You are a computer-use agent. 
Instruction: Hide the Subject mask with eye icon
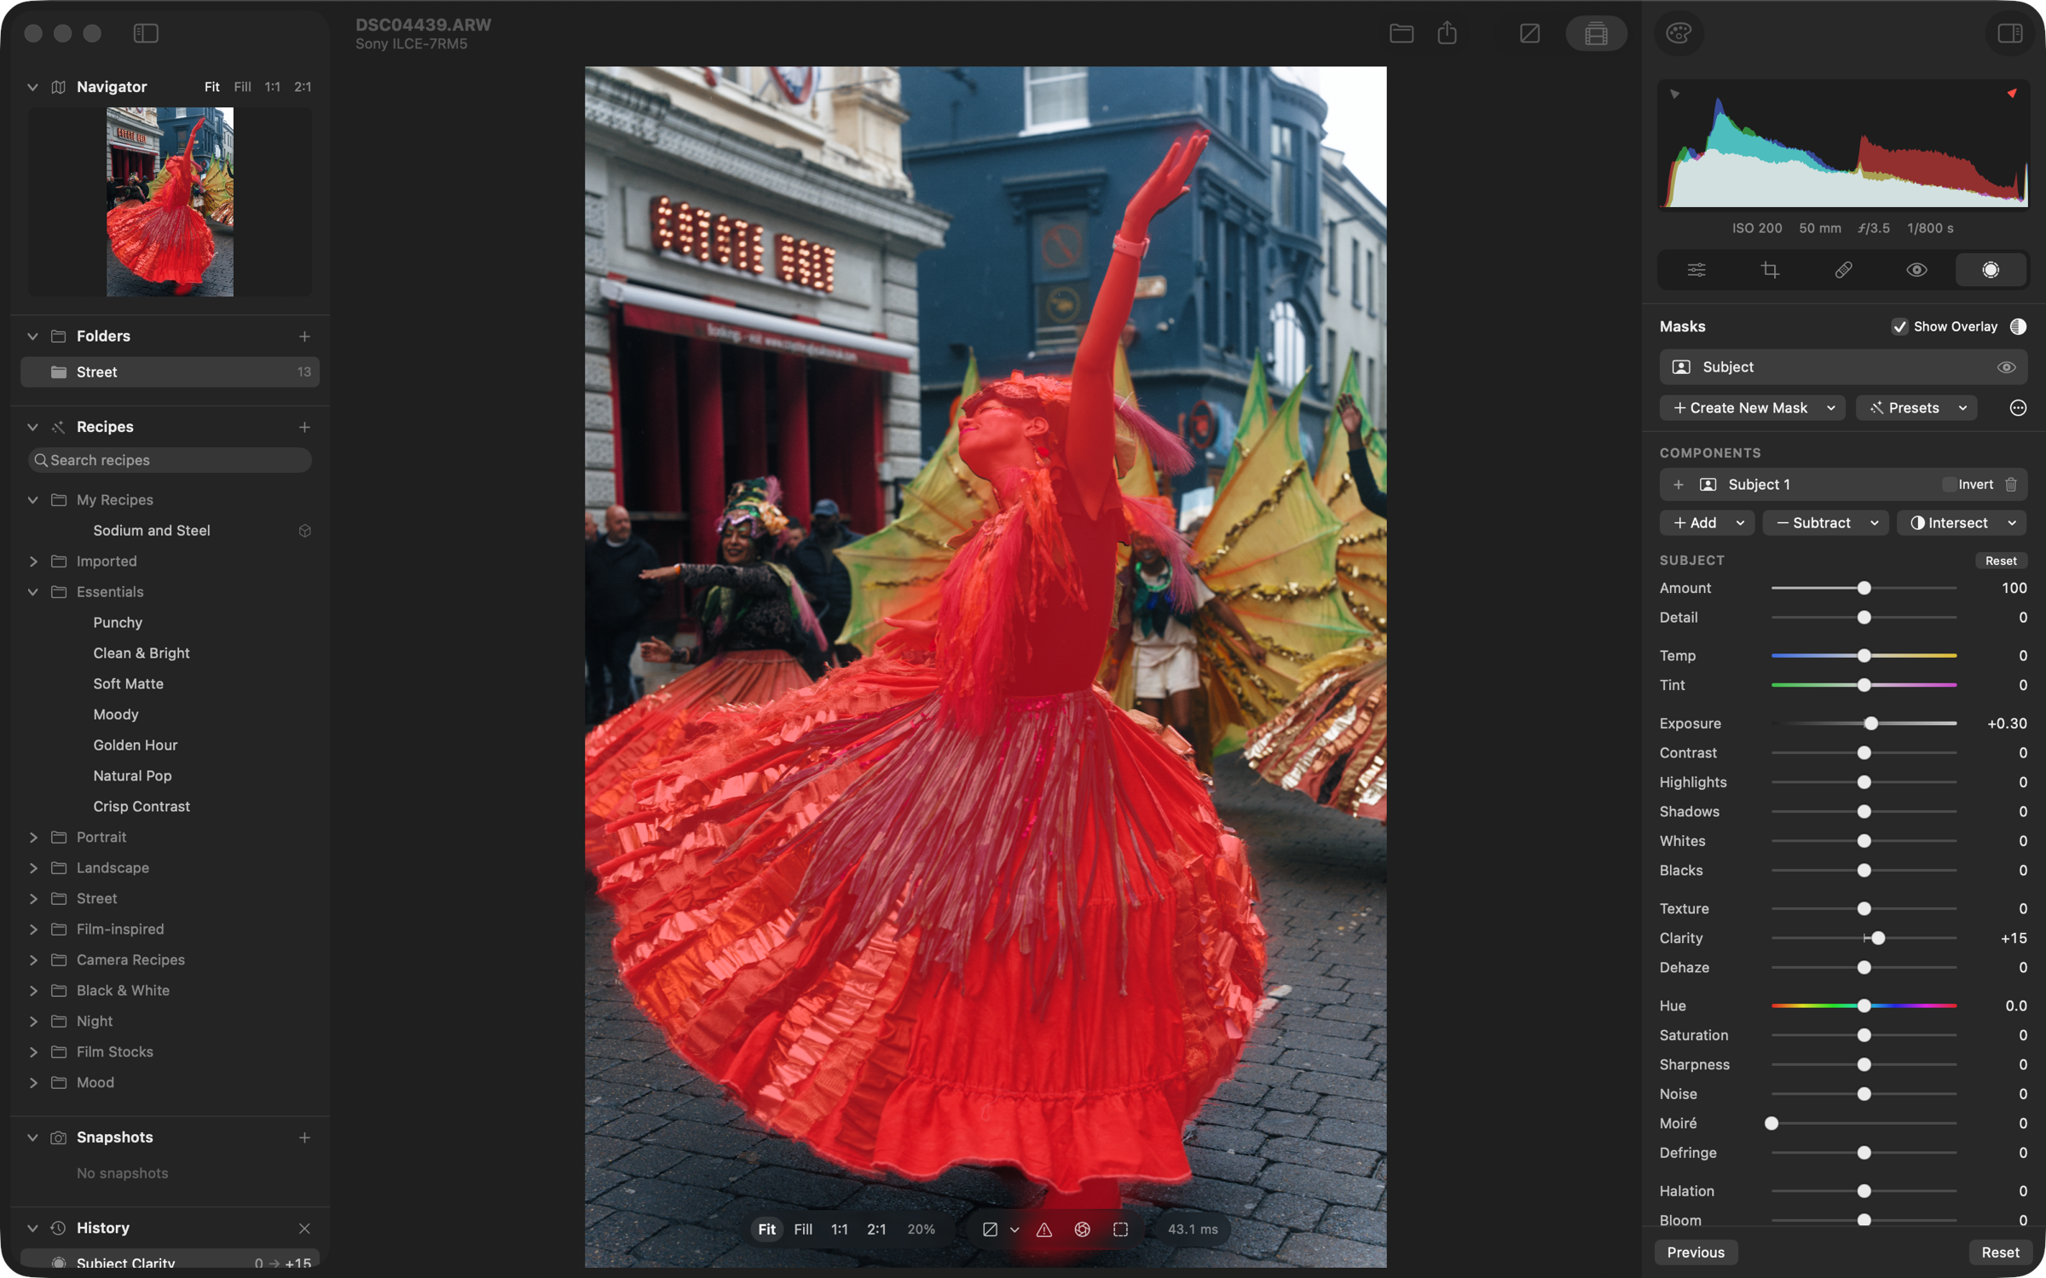click(2006, 367)
